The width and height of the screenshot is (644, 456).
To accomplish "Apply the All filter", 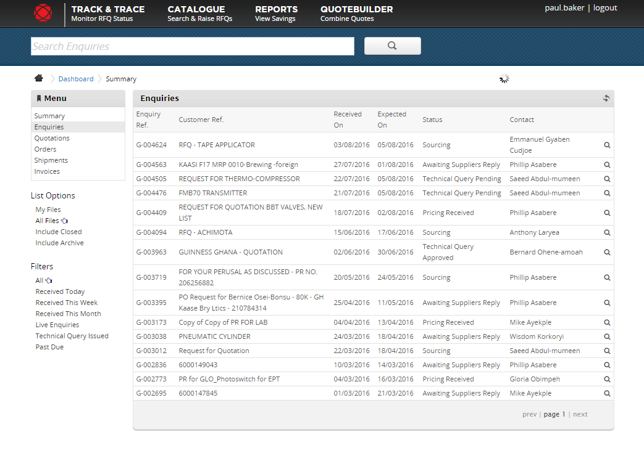I will 39,280.
